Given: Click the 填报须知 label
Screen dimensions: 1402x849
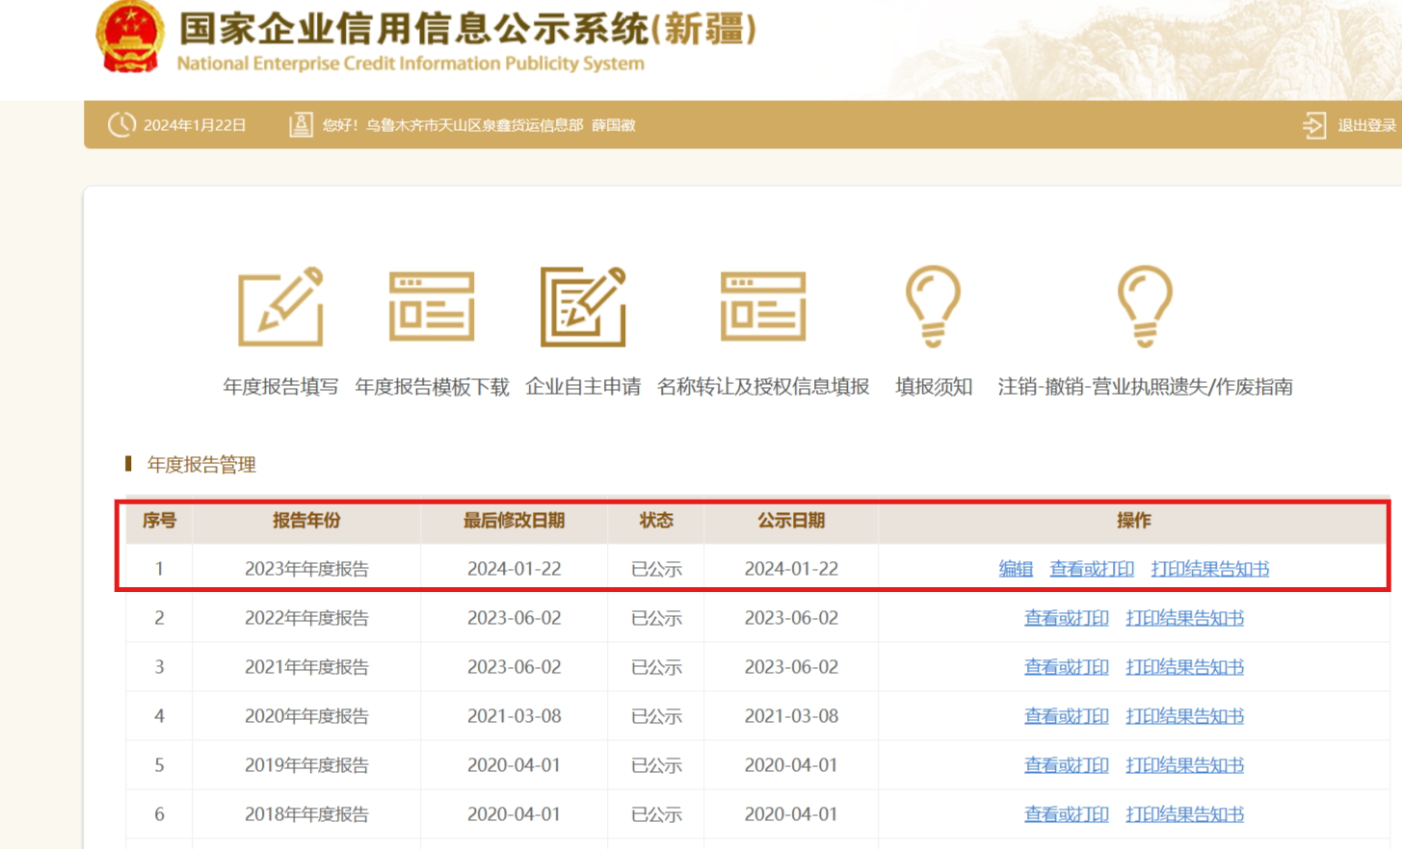Looking at the screenshot, I should (934, 387).
